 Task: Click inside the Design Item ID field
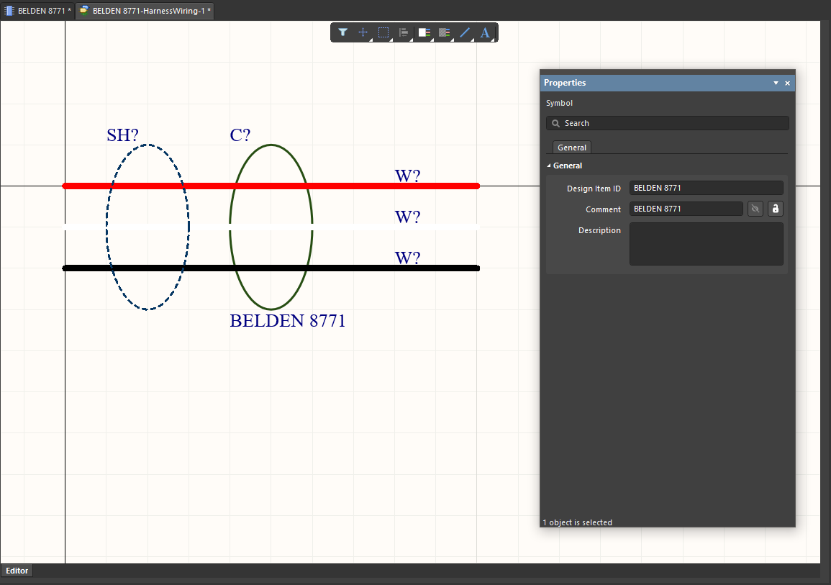(706, 188)
